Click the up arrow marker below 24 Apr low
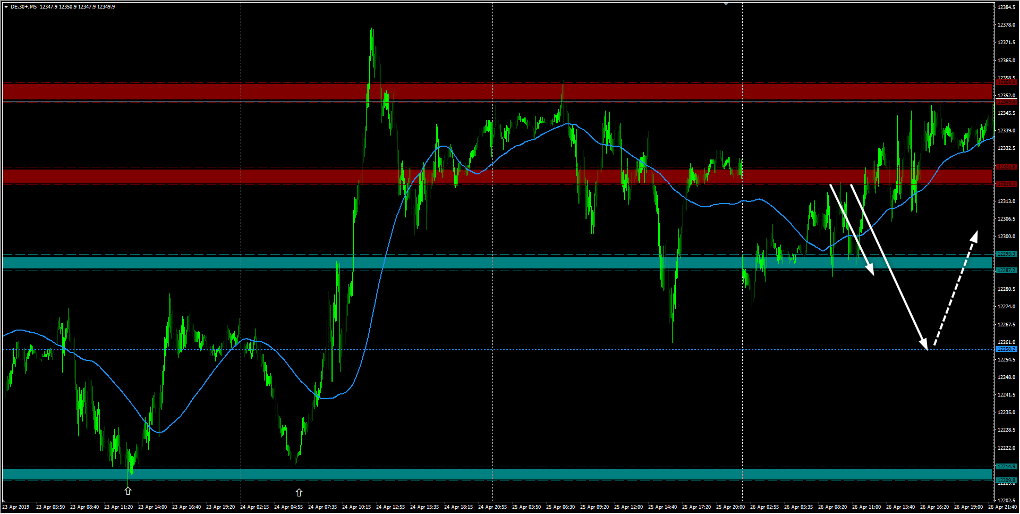 click(x=299, y=493)
